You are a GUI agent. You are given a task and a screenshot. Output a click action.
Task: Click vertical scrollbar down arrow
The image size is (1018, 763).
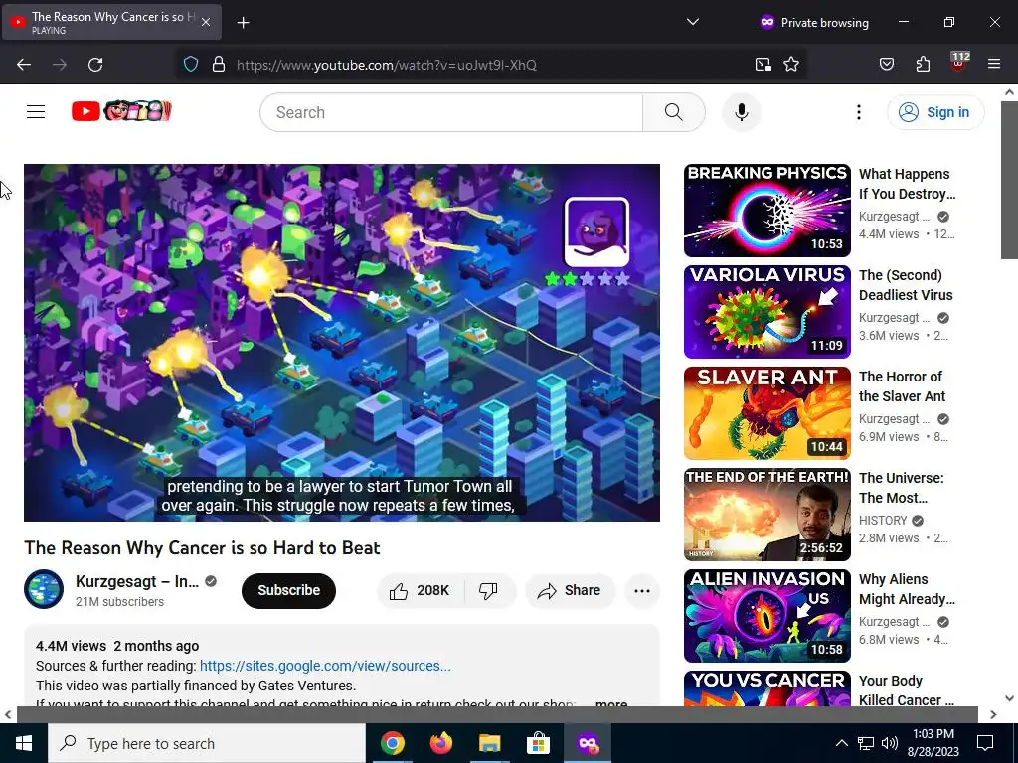(1009, 698)
